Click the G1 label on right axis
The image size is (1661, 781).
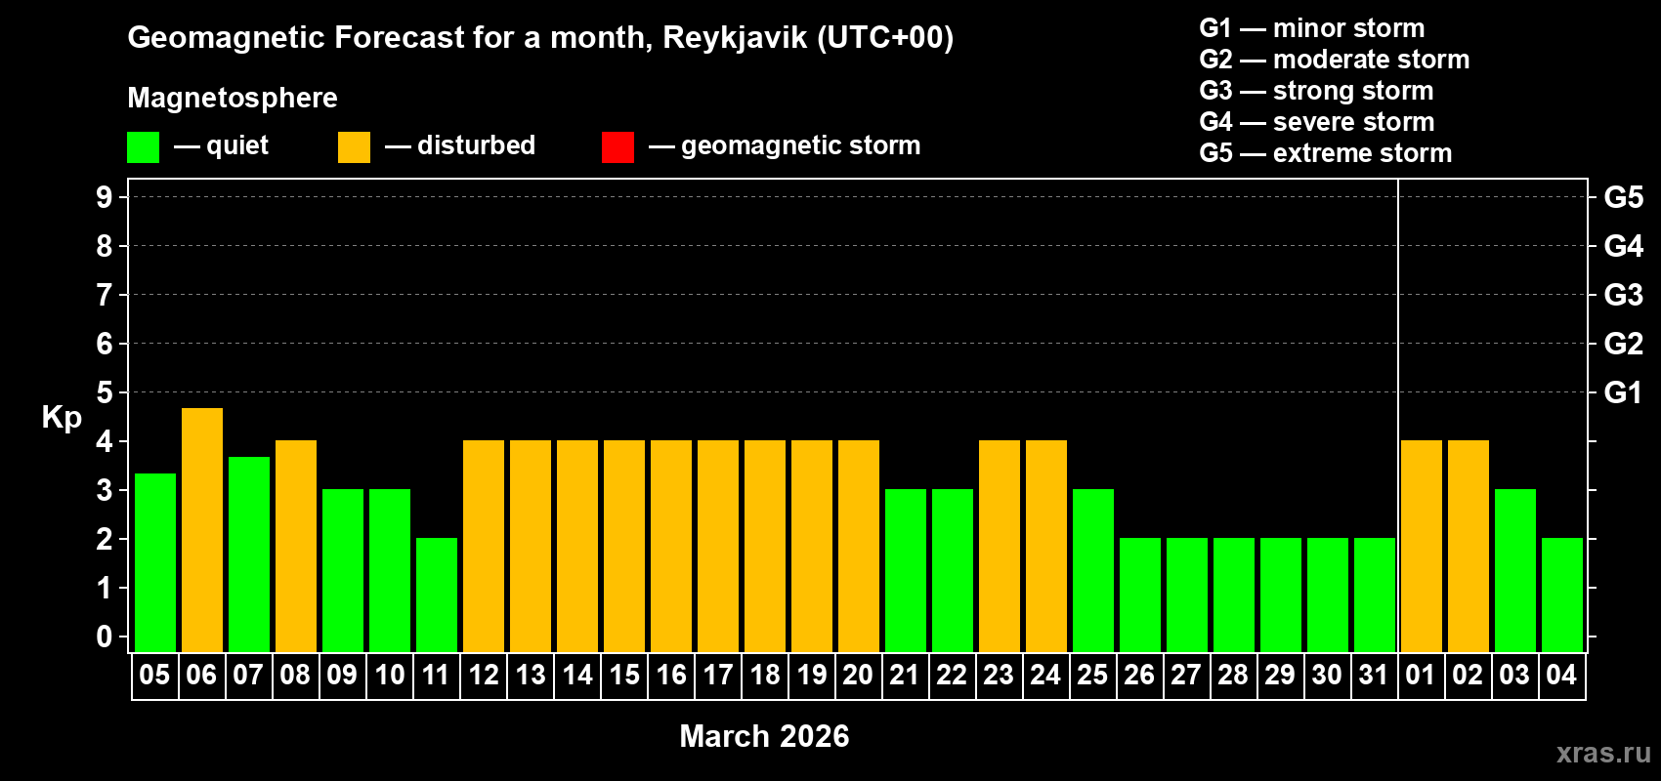point(1624,392)
